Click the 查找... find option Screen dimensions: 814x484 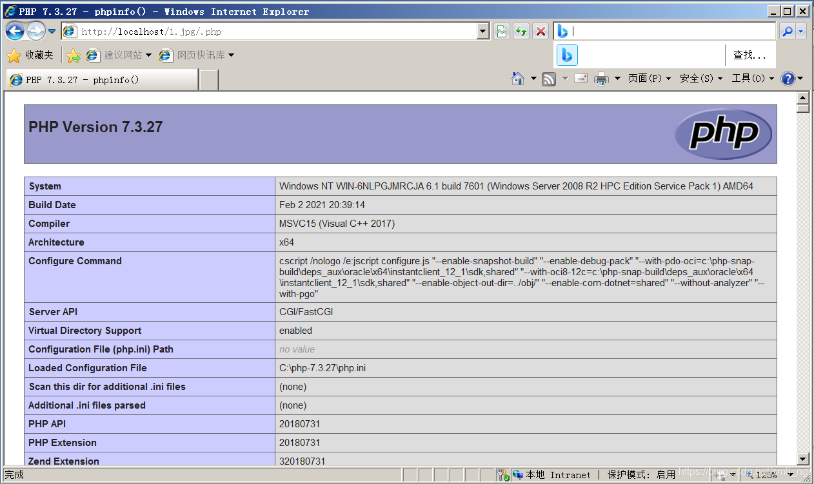pos(749,55)
